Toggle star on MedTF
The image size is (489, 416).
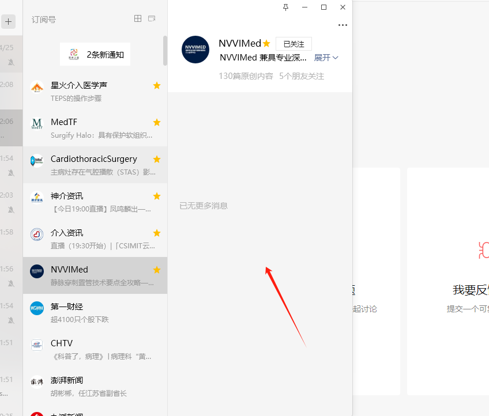coord(157,123)
